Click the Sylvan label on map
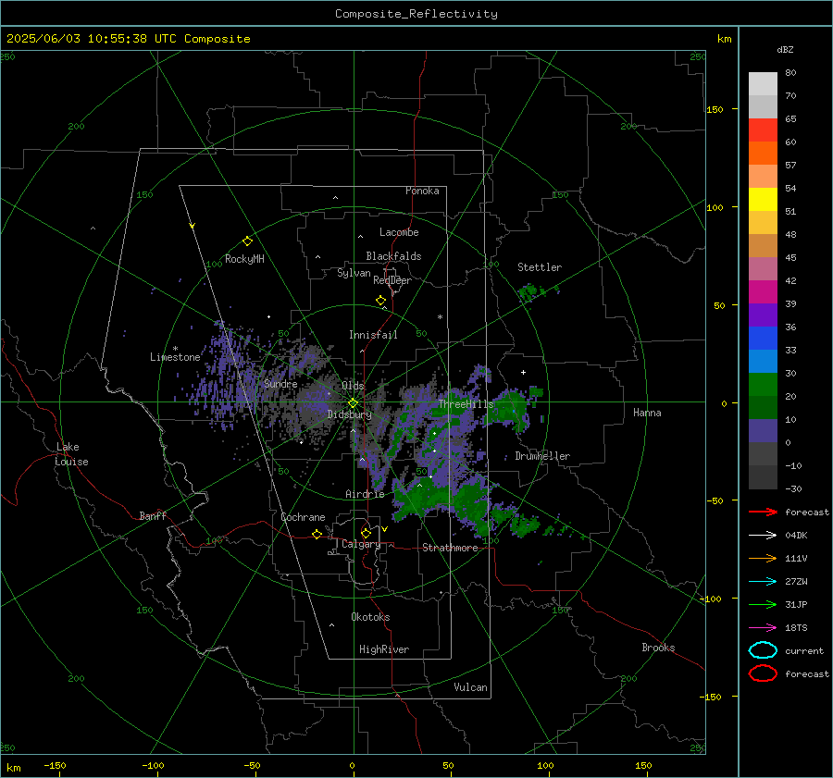The width and height of the screenshot is (833, 778). (x=354, y=273)
